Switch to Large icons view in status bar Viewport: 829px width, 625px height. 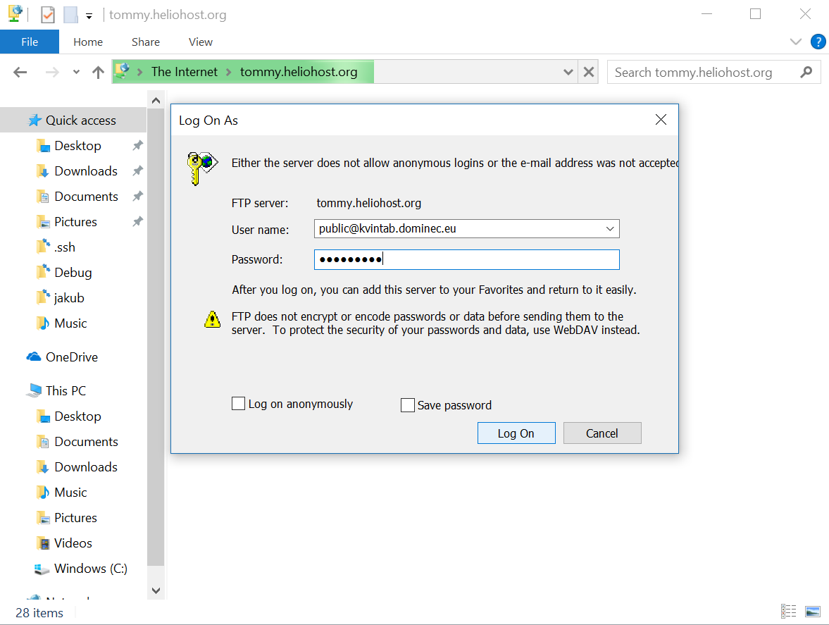[813, 611]
